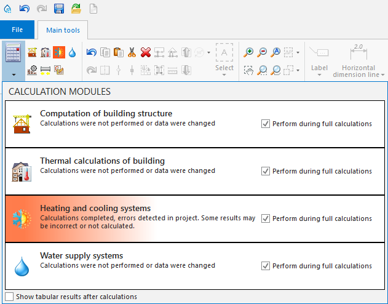Click the Zoom in magnifier icon
388x304 pixels.
[x=248, y=52]
